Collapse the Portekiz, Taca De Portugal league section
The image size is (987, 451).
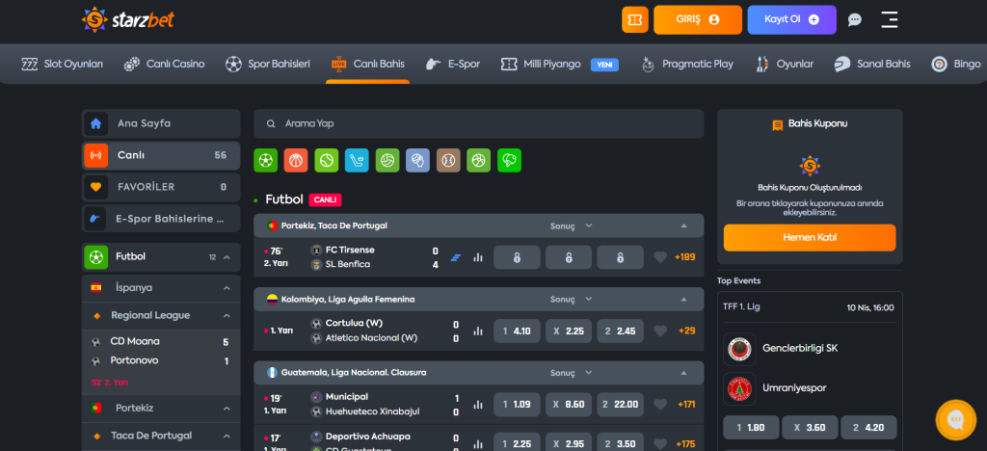(x=683, y=225)
